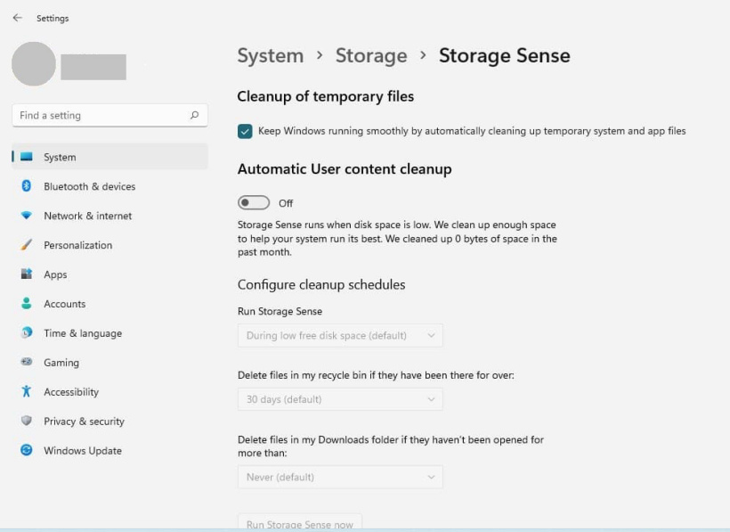Click the blurred user name block

(93, 67)
